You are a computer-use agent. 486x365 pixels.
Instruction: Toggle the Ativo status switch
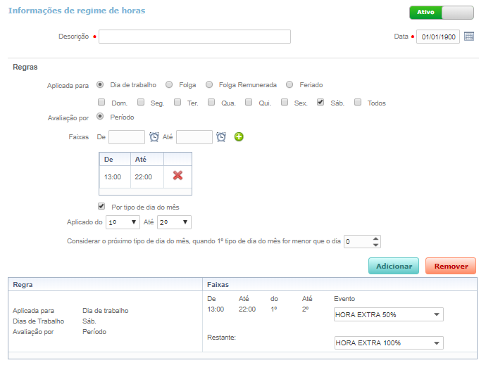(442, 13)
